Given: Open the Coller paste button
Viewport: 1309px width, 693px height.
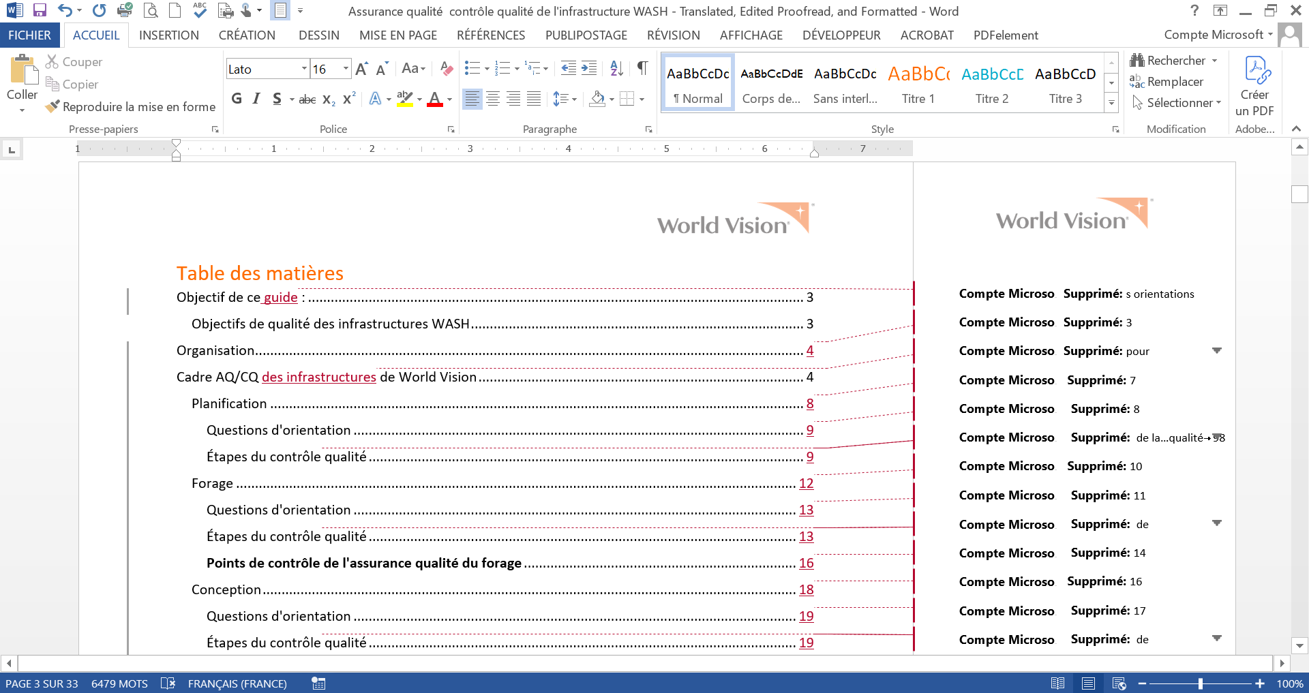Looking at the screenshot, I should 22,84.
